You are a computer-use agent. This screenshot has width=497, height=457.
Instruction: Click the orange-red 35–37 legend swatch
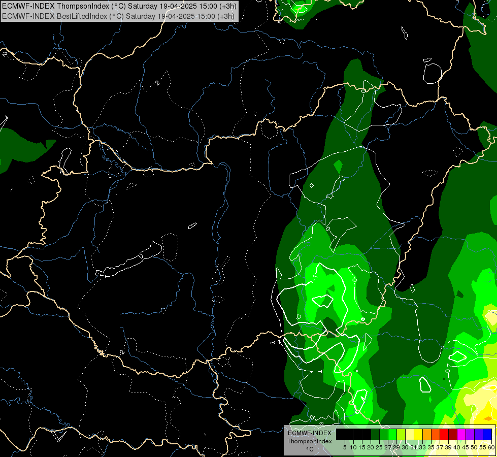click(x=436, y=435)
